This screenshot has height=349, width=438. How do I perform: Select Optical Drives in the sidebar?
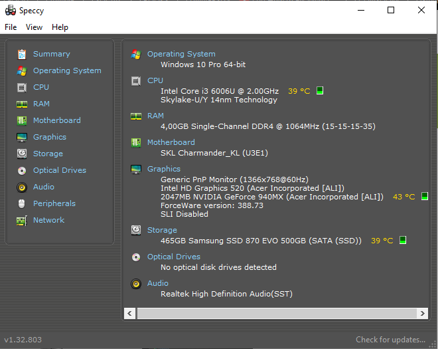[x=60, y=170]
